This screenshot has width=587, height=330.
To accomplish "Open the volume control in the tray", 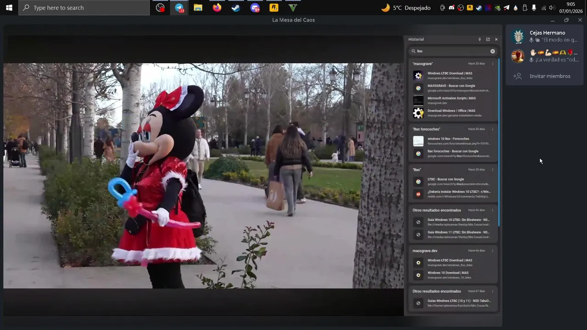I will 552,7.
